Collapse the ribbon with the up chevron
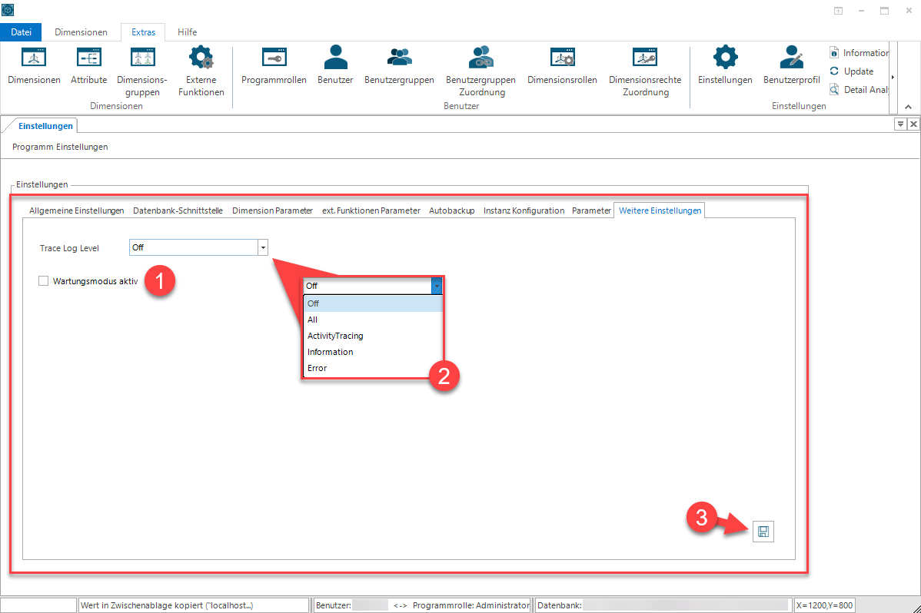Screen dimensions: 921x613 [908, 107]
